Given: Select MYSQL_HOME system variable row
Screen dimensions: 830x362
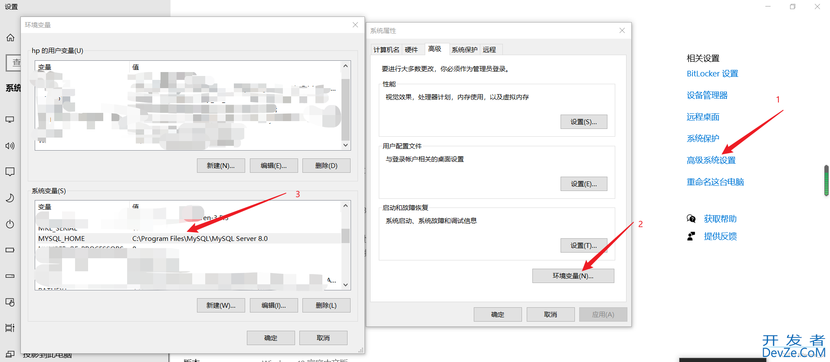Looking at the screenshot, I should pyautogui.click(x=188, y=239).
